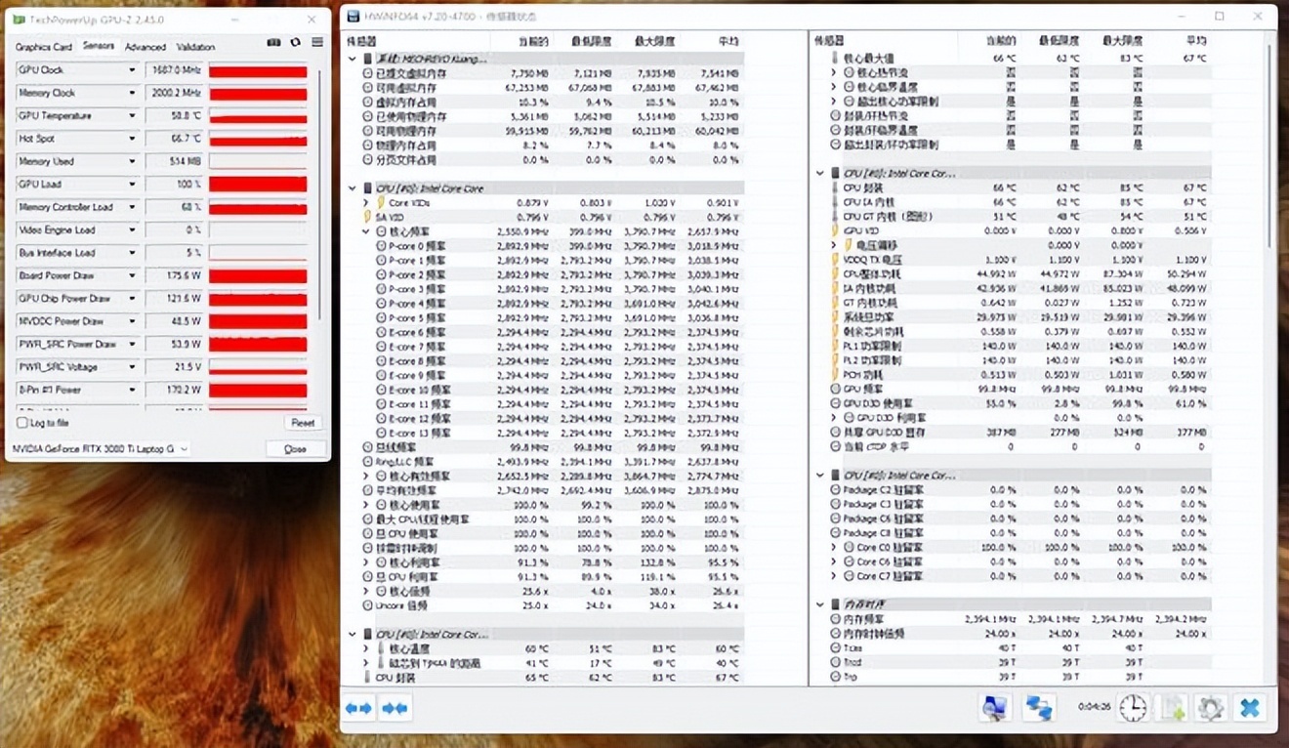Screen dimensions: 1289x748
Task: Click the GPU Clock value 1687.0 MHz
Action: point(176,70)
